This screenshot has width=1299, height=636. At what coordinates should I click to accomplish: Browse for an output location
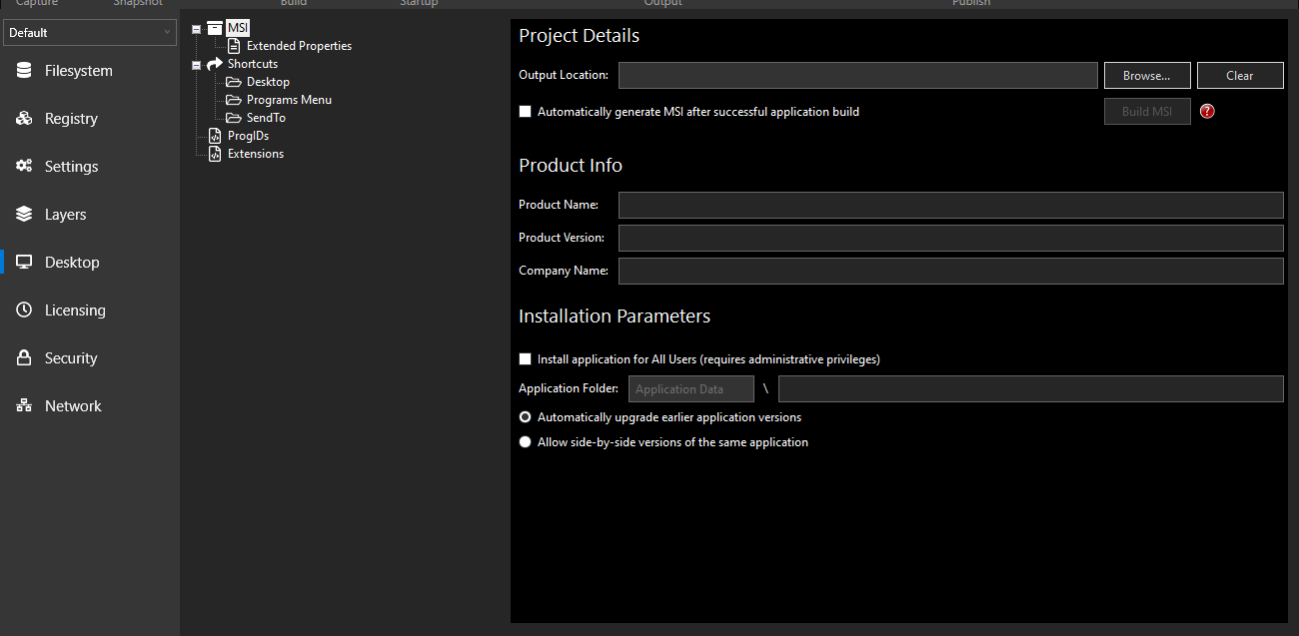[x=1146, y=75]
